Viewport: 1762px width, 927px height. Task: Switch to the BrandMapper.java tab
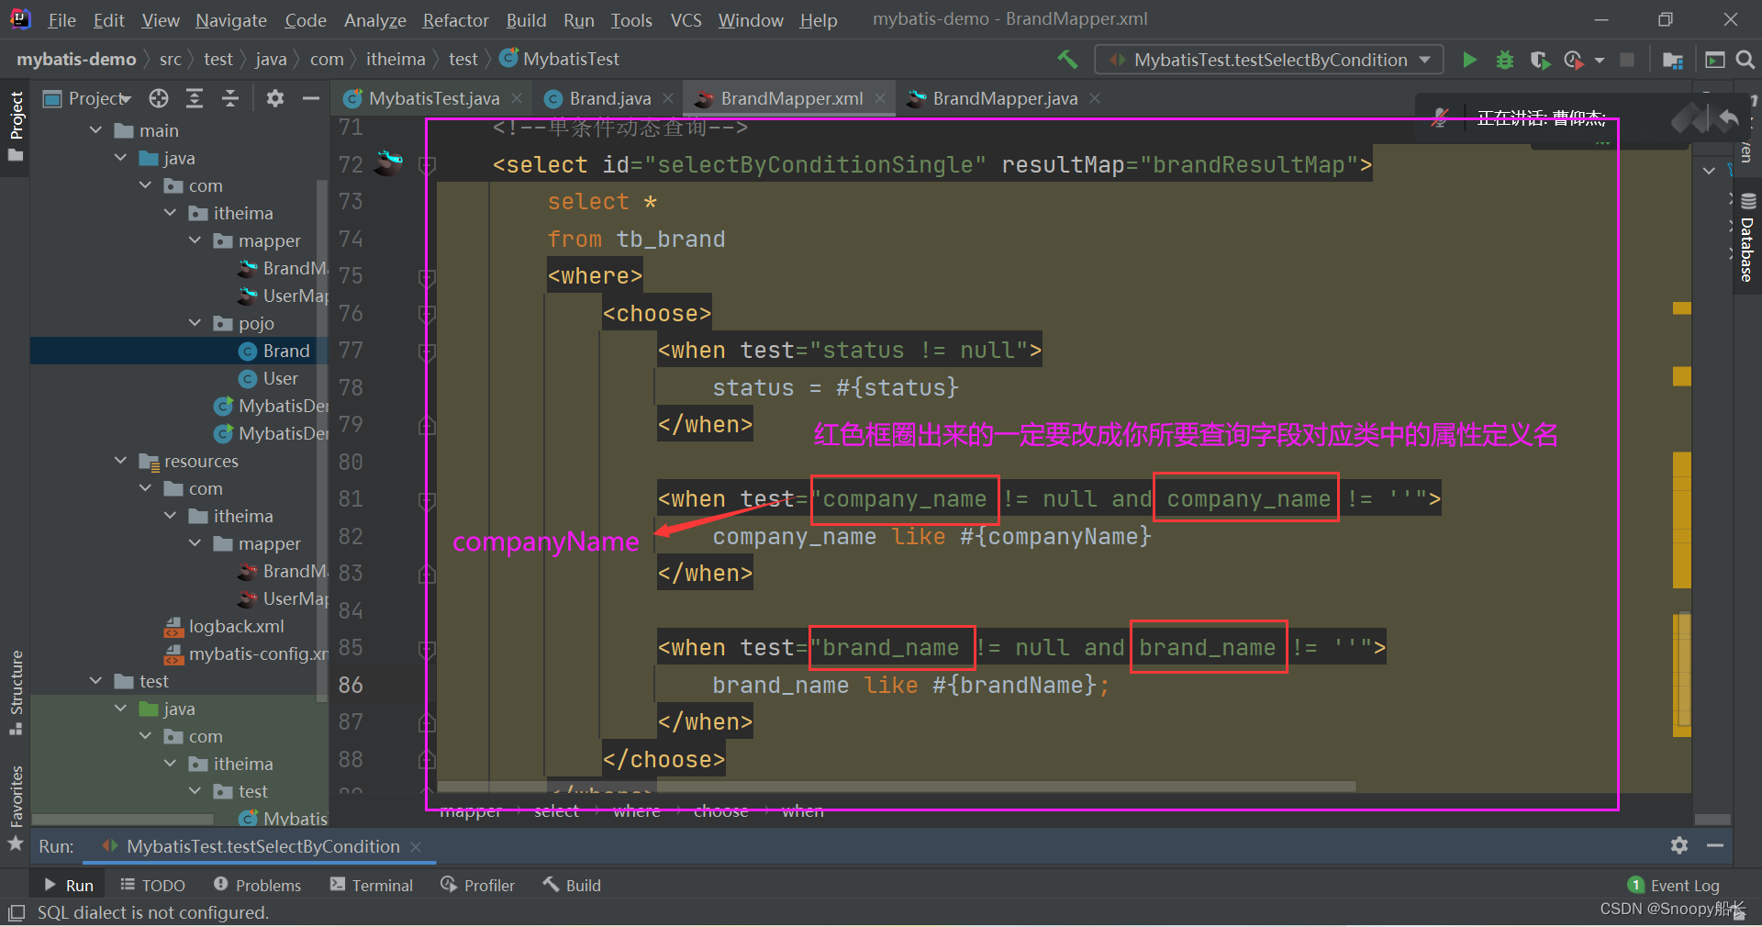1004,98
